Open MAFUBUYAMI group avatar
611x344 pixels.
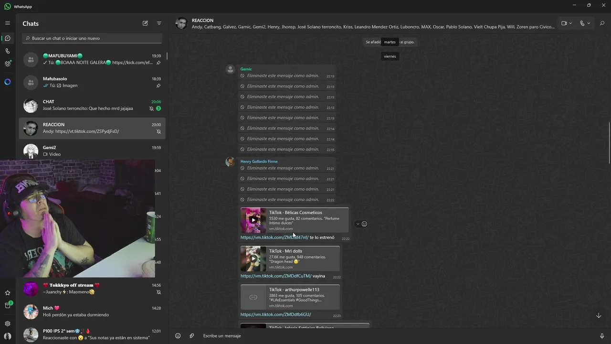point(31,59)
